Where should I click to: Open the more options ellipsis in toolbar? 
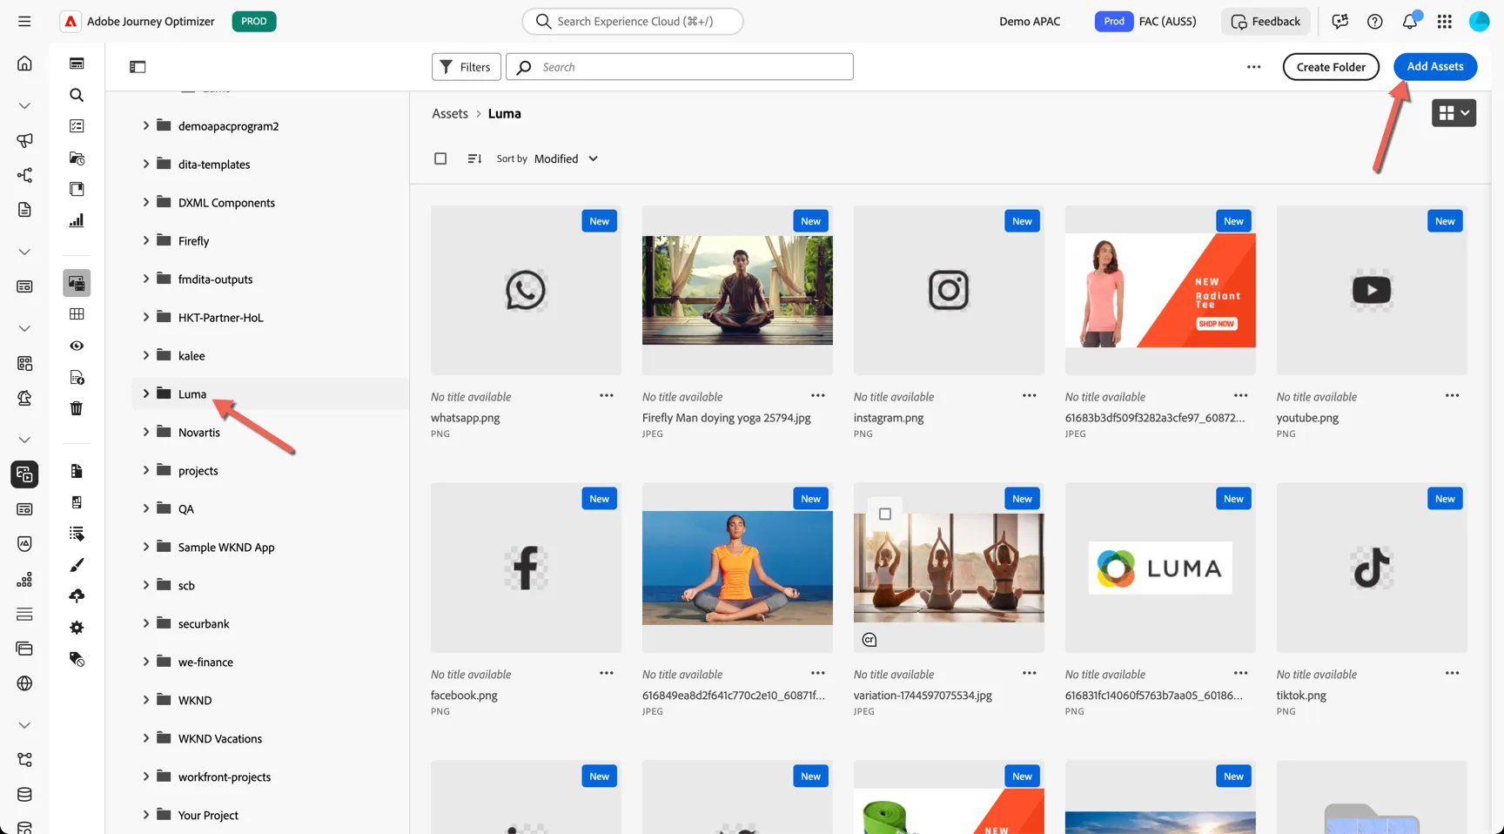pyautogui.click(x=1253, y=67)
